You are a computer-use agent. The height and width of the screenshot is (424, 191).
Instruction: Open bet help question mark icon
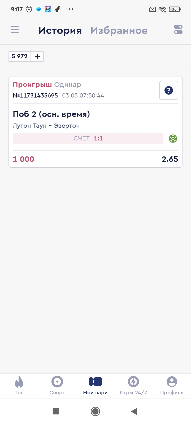[169, 90]
